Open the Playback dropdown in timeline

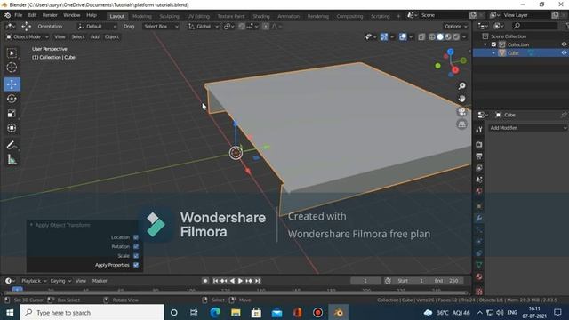coord(34,281)
